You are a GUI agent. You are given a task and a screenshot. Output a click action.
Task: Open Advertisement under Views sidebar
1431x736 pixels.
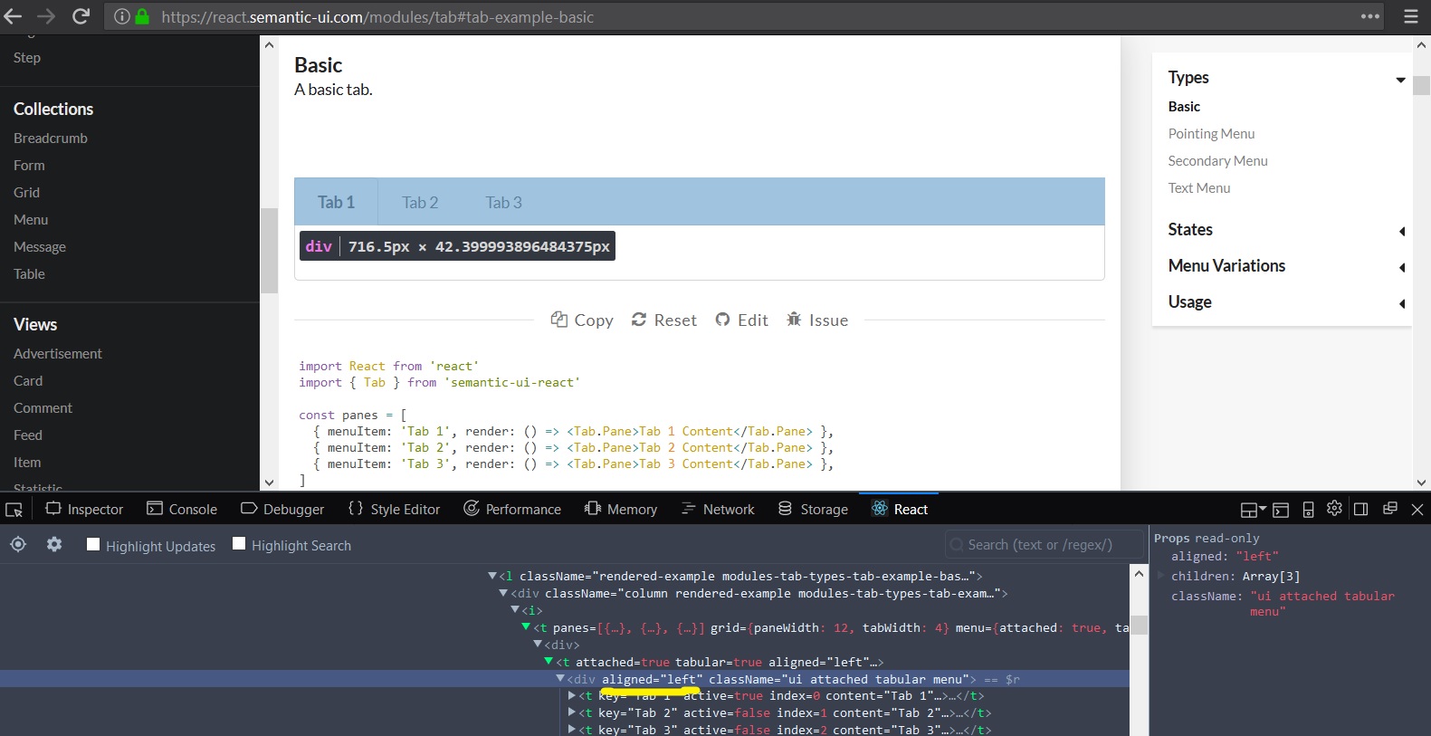[58, 353]
